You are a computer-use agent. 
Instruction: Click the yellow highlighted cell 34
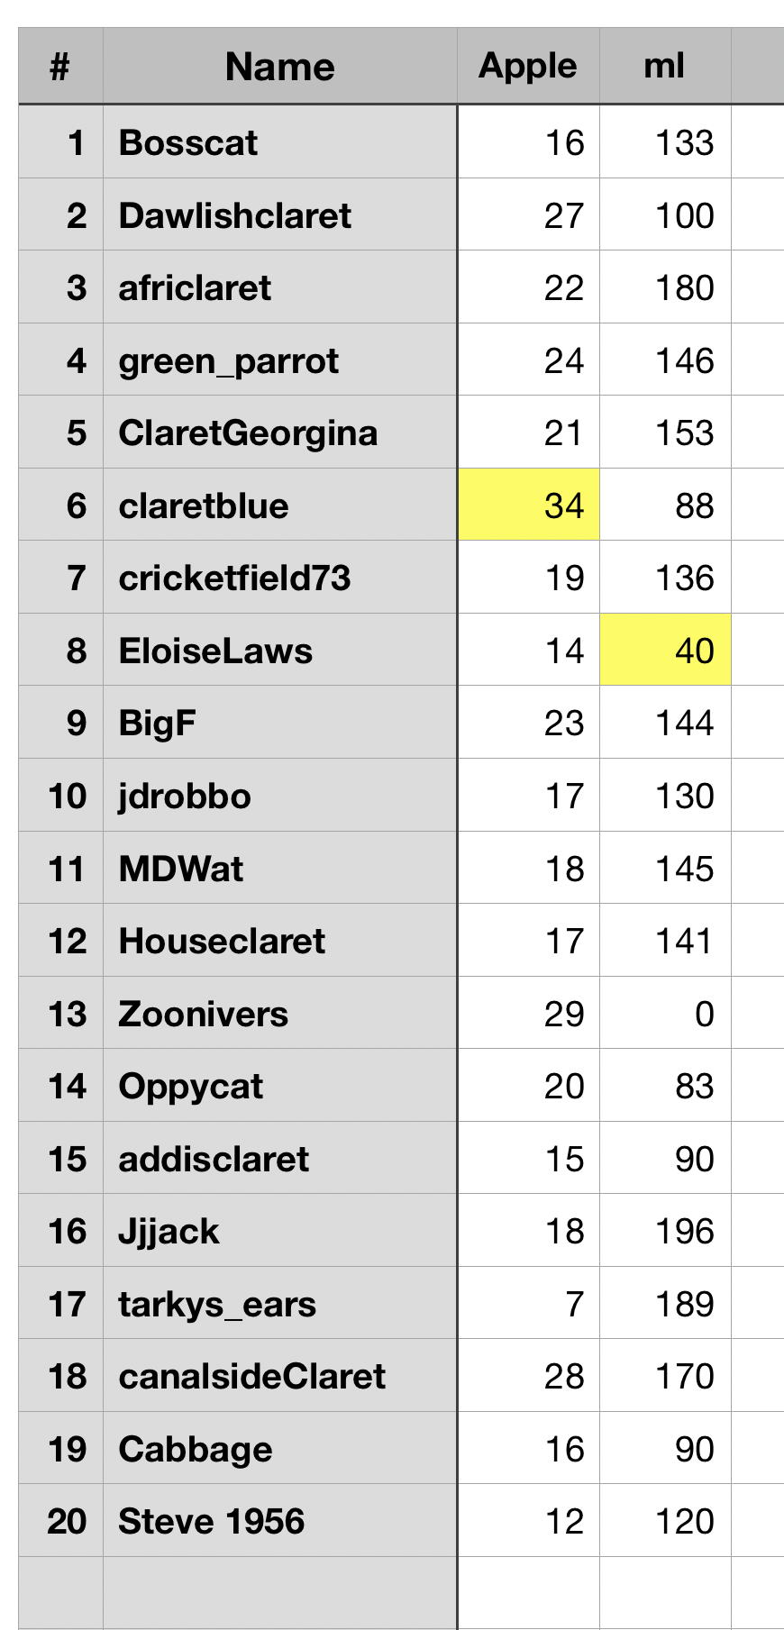click(529, 505)
